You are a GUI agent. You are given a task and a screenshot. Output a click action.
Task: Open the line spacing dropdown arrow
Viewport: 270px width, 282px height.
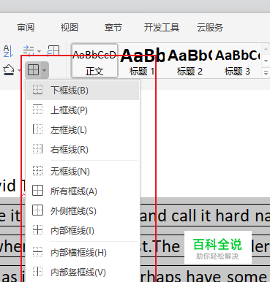tap(39, 51)
